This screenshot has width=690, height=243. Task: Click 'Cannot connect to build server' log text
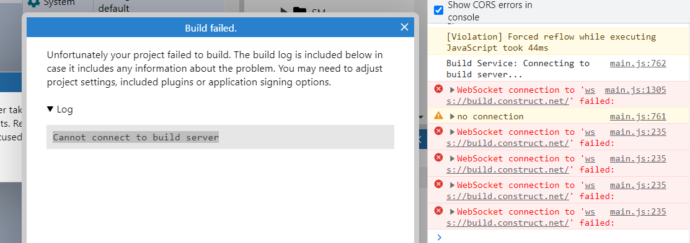(x=136, y=137)
